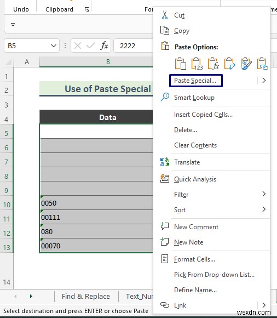Expand the Paste Special submenu arrow
Screen dimensions: 277x318
264,81
